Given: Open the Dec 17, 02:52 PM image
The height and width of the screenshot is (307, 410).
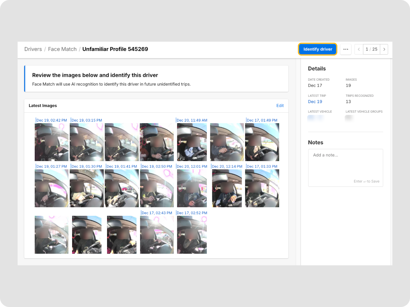Looking at the screenshot, I should (x=192, y=235).
